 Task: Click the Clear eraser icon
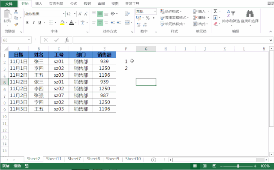tap(215, 24)
